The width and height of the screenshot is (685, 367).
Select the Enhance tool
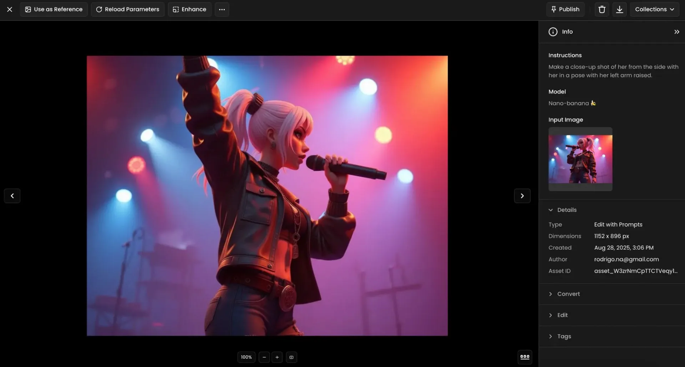pyautogui.click(x=189, y=9)
